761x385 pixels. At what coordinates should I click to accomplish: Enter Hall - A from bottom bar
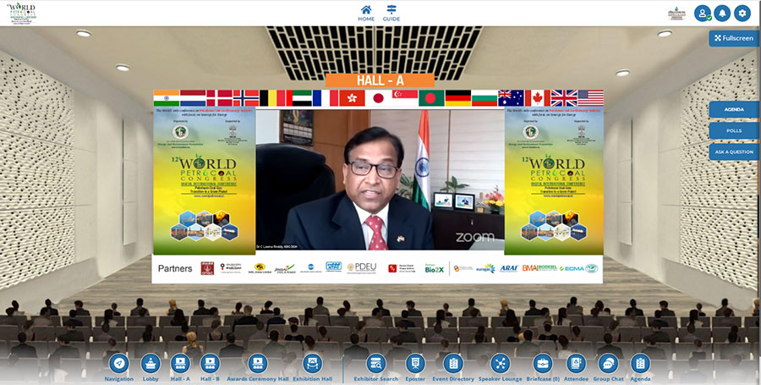[180, 363]
